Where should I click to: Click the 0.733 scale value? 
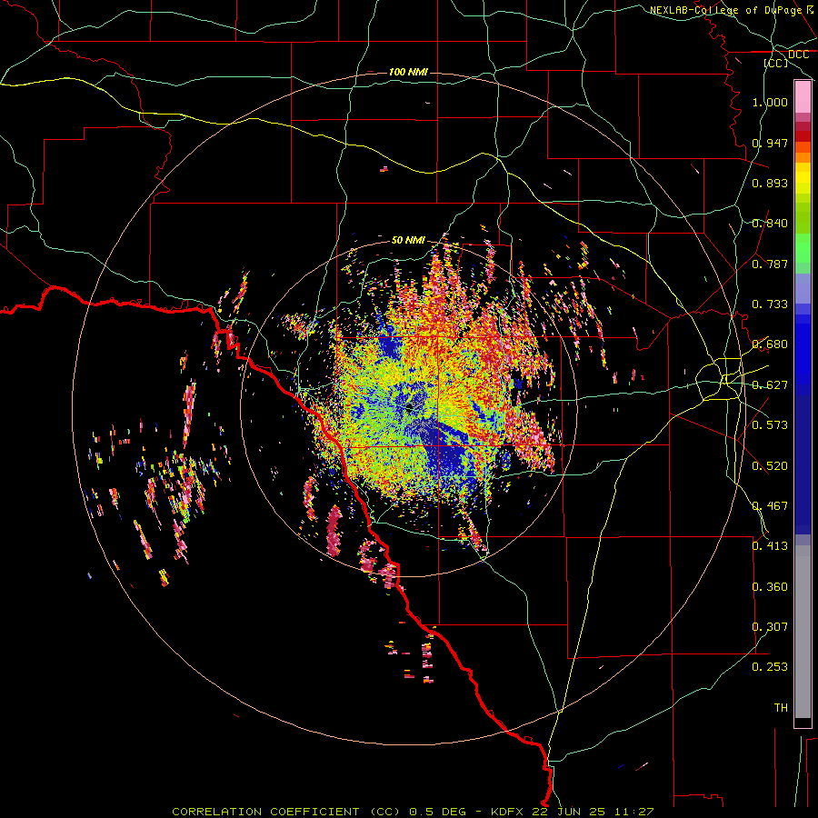770,304
